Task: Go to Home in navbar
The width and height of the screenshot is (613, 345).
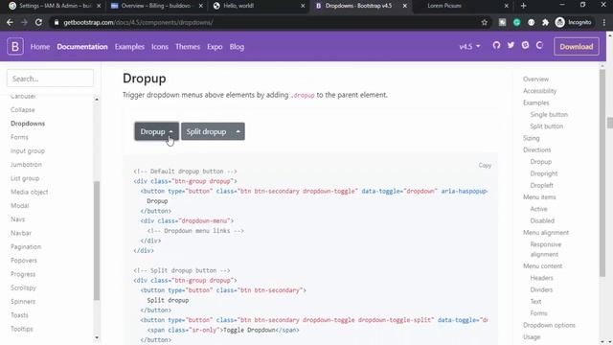Action: [x=40, y=47]
